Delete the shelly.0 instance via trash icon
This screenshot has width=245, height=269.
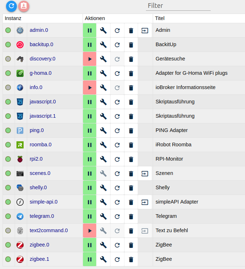coord(131,188)
